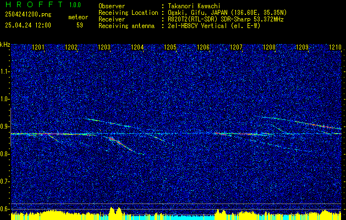Screen dimensions: 346x220
Task: Click the Receiving Location label
Action: pyautogui.click(x=128, y=13)
